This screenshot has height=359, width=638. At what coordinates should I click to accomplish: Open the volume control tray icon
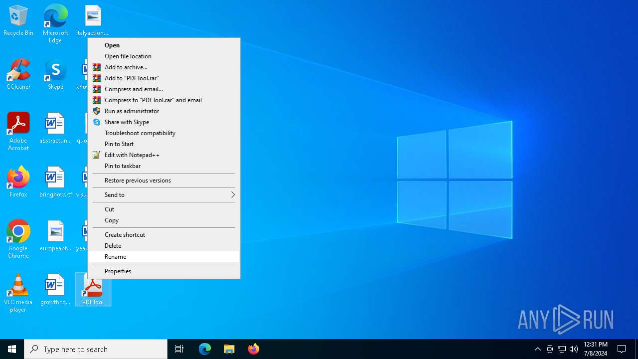(x=574, y=349)
